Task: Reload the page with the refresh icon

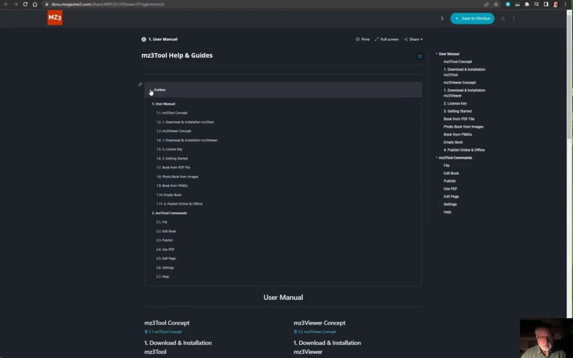Action: tap(25, 4)
